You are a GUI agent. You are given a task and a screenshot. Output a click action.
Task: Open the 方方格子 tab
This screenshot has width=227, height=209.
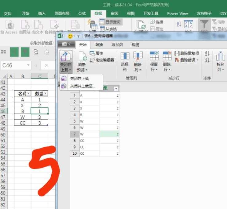[204, 14]
